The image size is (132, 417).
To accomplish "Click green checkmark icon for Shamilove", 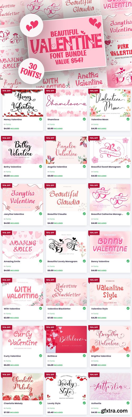I will coord(84,119).
